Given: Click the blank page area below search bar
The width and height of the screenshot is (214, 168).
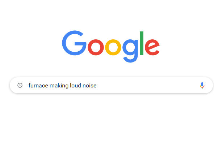Looking at the screenshot, I should pos(107,129).
